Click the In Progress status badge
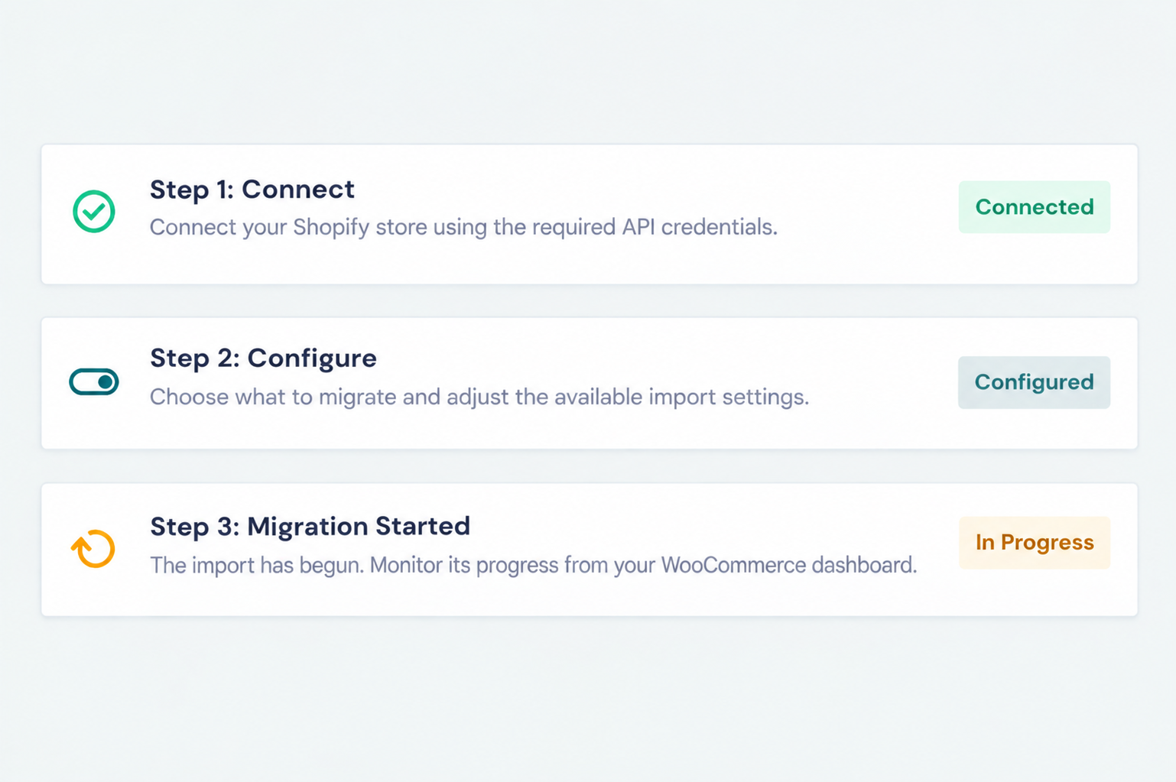 (1034, 543)
